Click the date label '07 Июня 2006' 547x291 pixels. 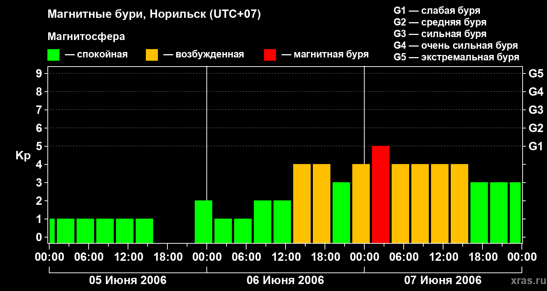(x=443, y=280)
